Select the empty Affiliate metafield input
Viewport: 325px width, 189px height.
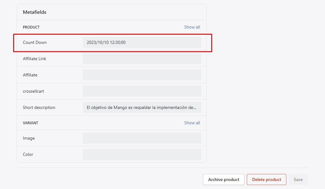click(142, 75)
